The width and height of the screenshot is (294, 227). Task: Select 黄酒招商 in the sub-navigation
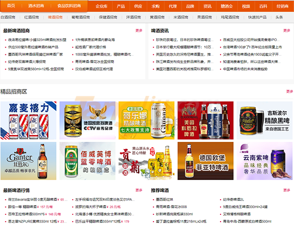pyautogui.click(x=157, y=17)
